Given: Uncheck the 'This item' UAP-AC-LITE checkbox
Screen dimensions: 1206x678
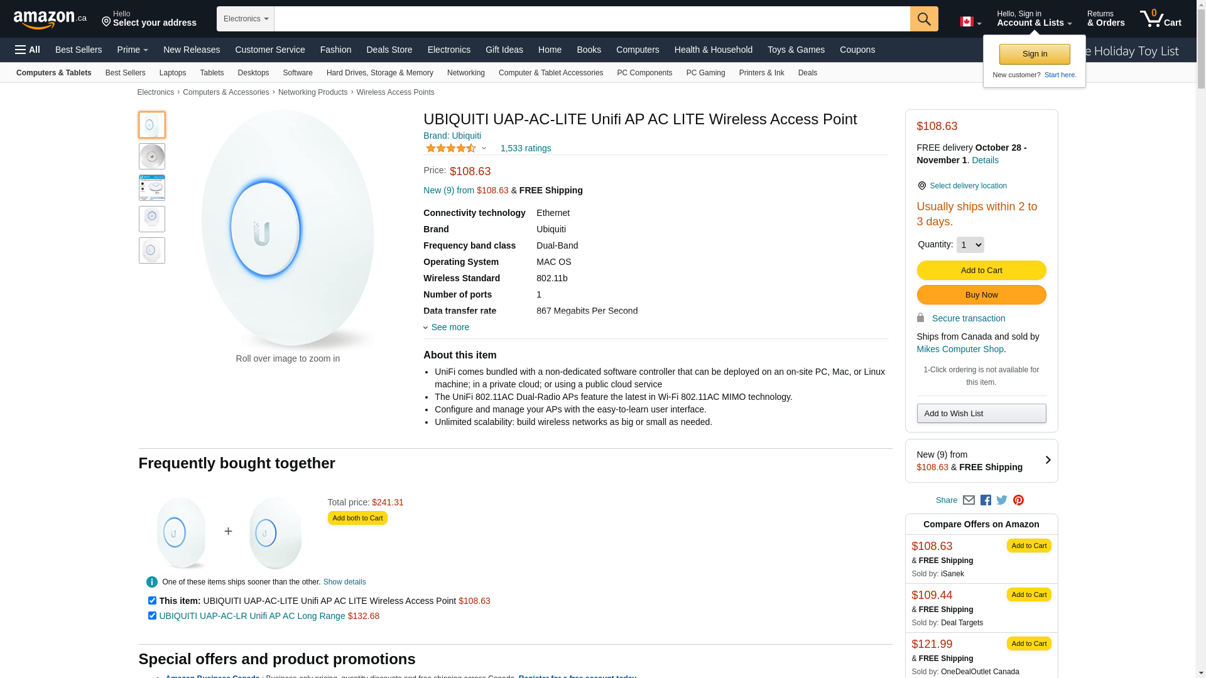Looking at the screenshot, I should [x=152, y=601].
